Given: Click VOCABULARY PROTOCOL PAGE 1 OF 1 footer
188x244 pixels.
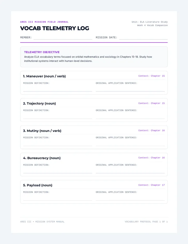Looking at the screenshot, I should [x=146, y=222].
